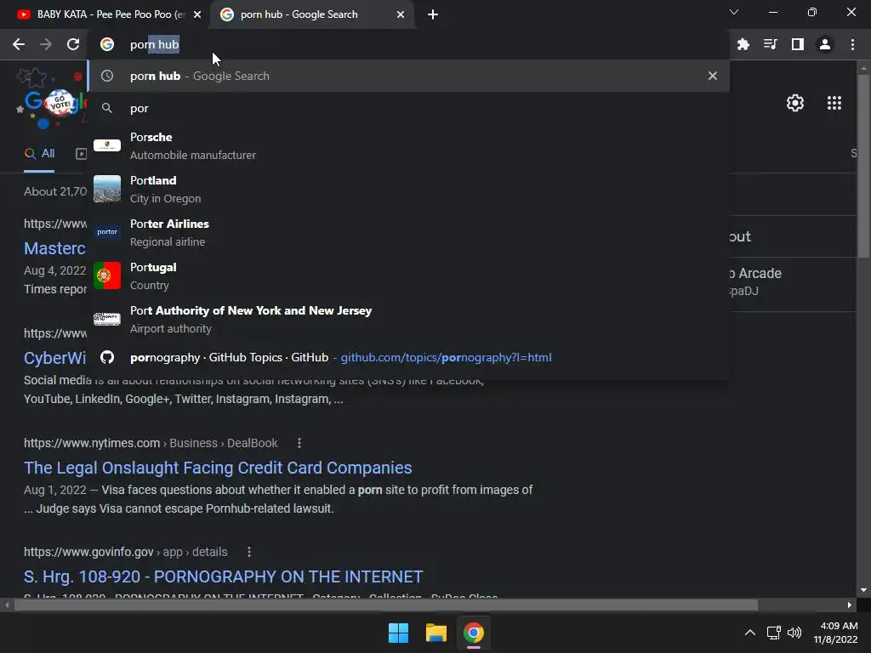Show hidden system tray icons
The image size is (871, 653).
pos(749,633)
